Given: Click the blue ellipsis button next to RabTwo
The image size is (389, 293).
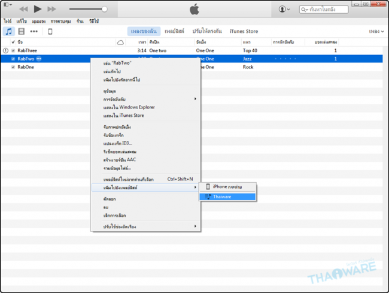Looking at the screenshot, I should pos(39,59).
